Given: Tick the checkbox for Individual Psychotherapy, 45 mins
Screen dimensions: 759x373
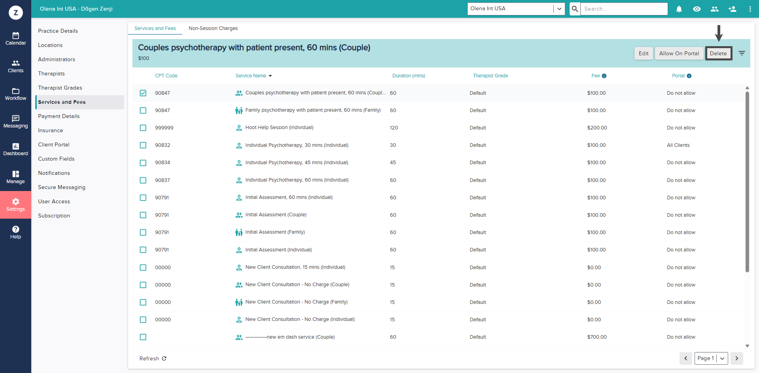Looking at the screenshot, I should click(143, 163).
